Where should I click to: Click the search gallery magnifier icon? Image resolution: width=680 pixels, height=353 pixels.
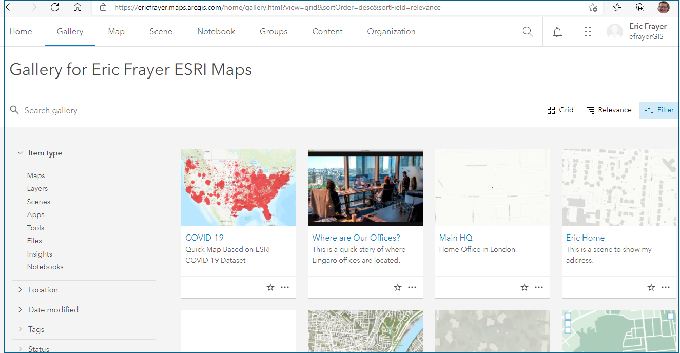(14, 110)
